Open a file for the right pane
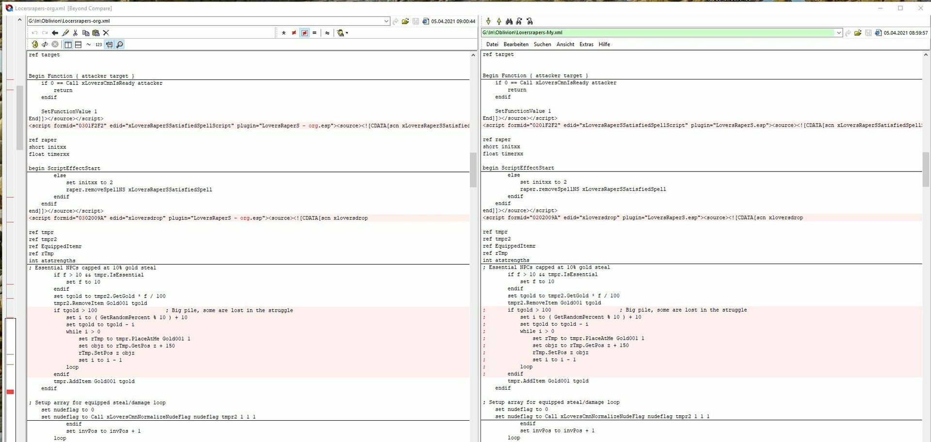The image size is (931, 442). click(858, 32)
